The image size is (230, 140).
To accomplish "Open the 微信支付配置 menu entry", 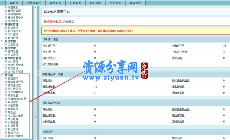I will click(x=16, y=136).
